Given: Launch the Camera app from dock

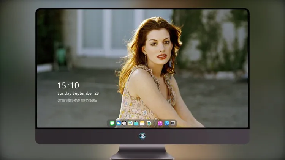Looking at the screenshot, I should [x=173, y=123].
